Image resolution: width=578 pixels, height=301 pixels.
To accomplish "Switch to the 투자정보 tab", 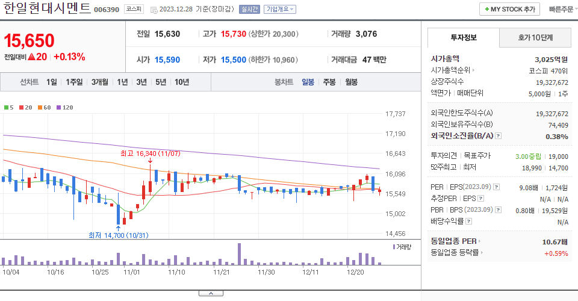I will click(x=464, y=37).
